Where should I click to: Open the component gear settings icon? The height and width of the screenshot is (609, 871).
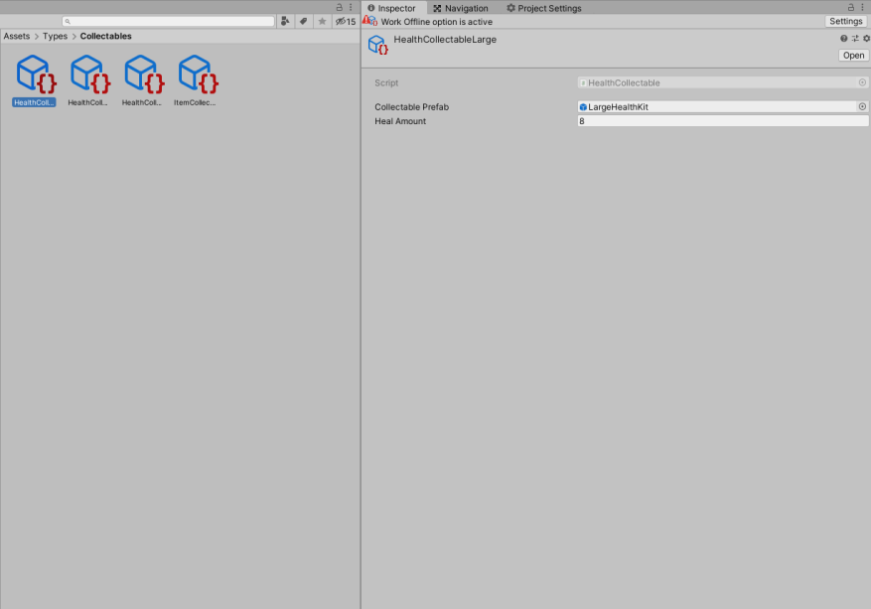(867, 39)
